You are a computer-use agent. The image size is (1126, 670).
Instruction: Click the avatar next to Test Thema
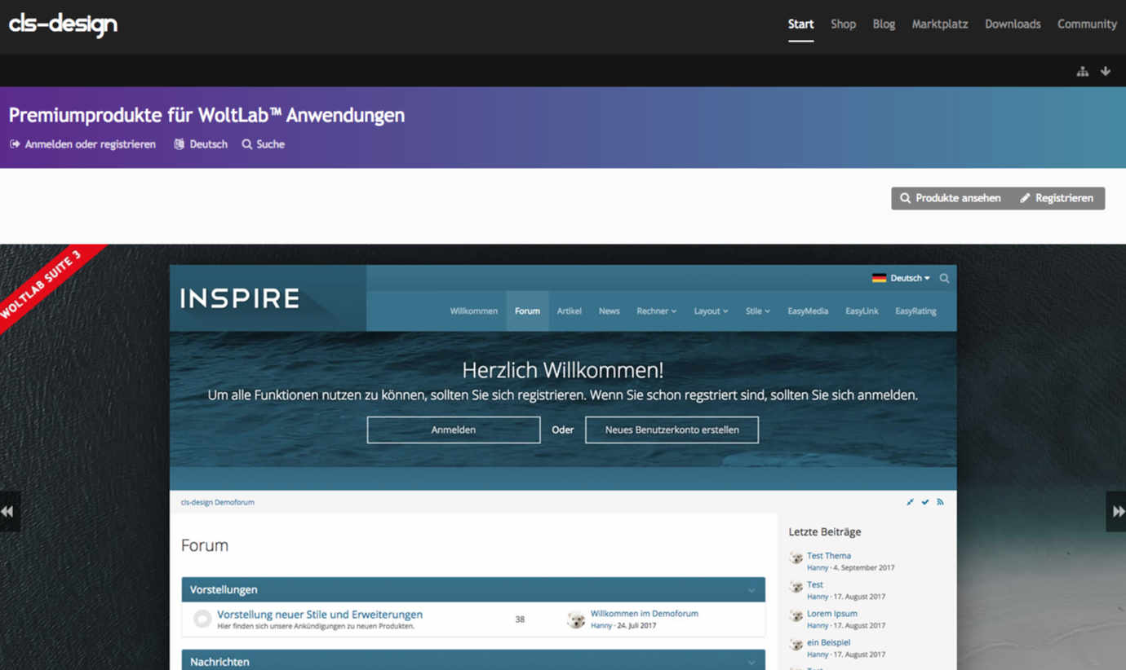click(x=796, y=558)
